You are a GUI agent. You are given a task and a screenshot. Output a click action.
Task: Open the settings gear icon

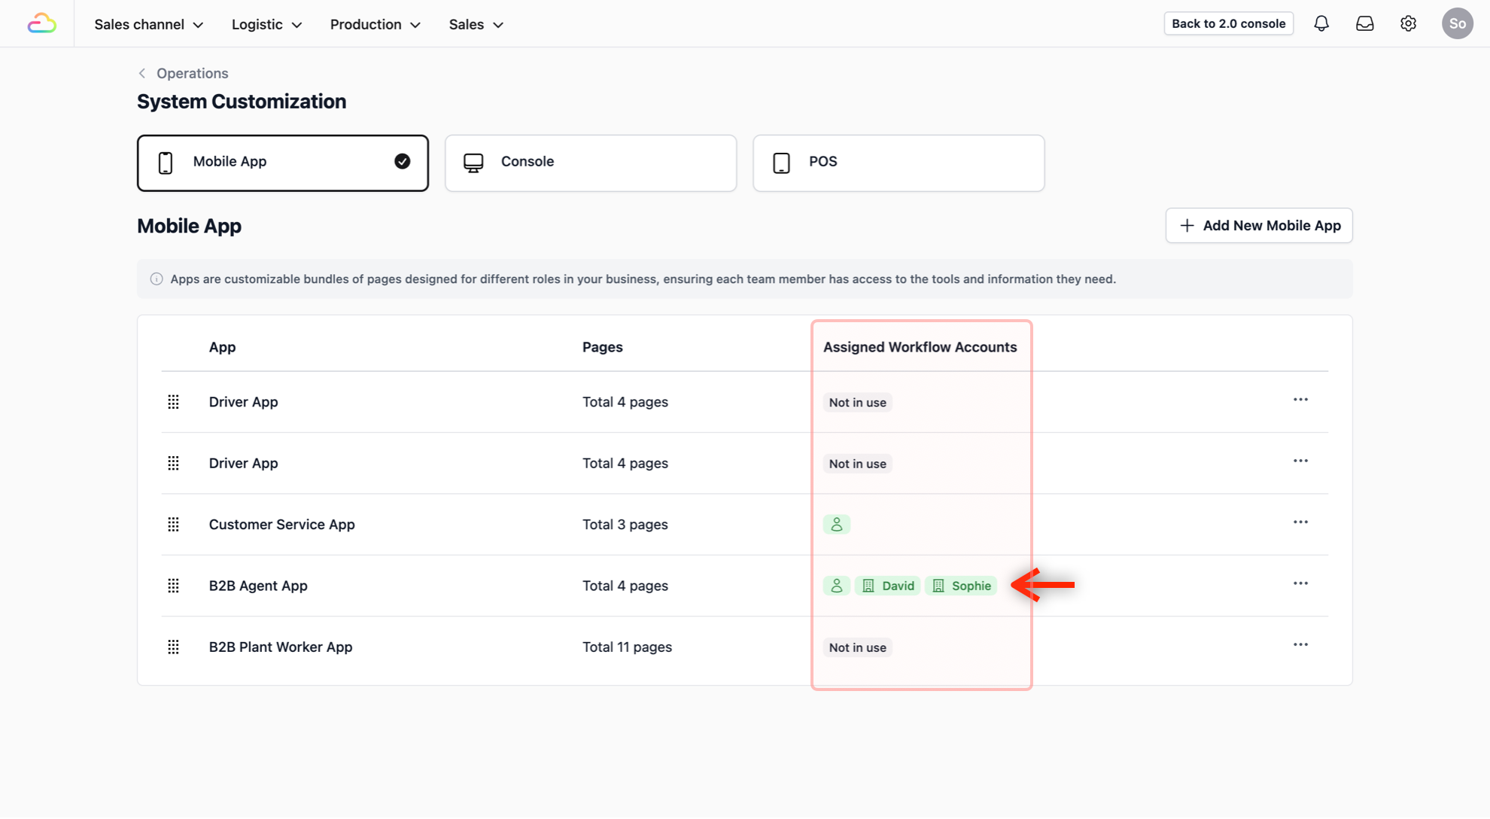(1408, 23)
